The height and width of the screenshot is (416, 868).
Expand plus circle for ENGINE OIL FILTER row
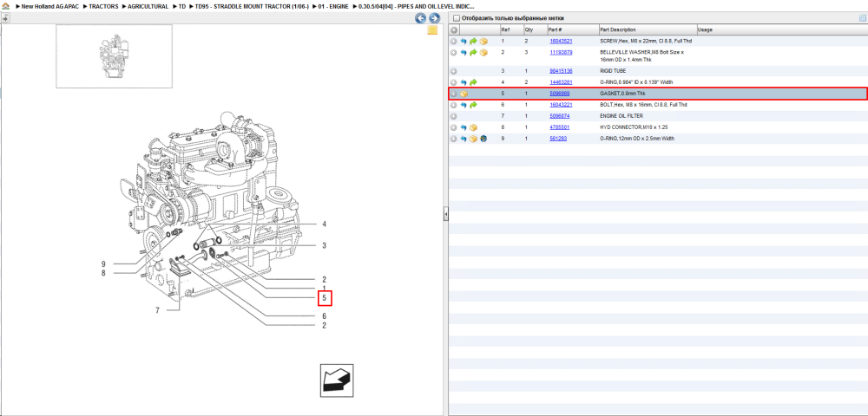pyautogui.click(x=454, y=117)
